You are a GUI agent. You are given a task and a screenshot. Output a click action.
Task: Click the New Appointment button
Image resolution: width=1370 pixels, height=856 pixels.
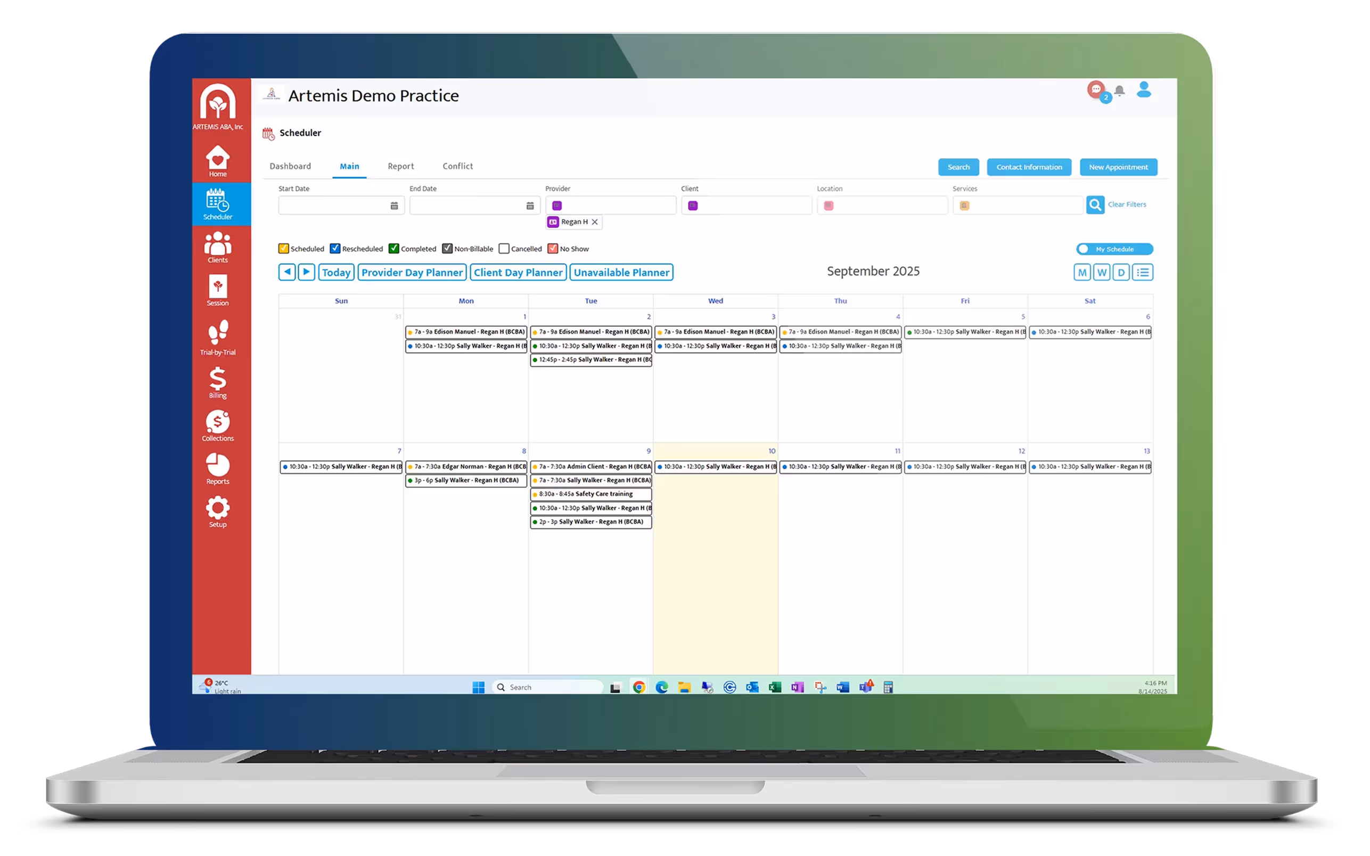tap(1118, 167)
